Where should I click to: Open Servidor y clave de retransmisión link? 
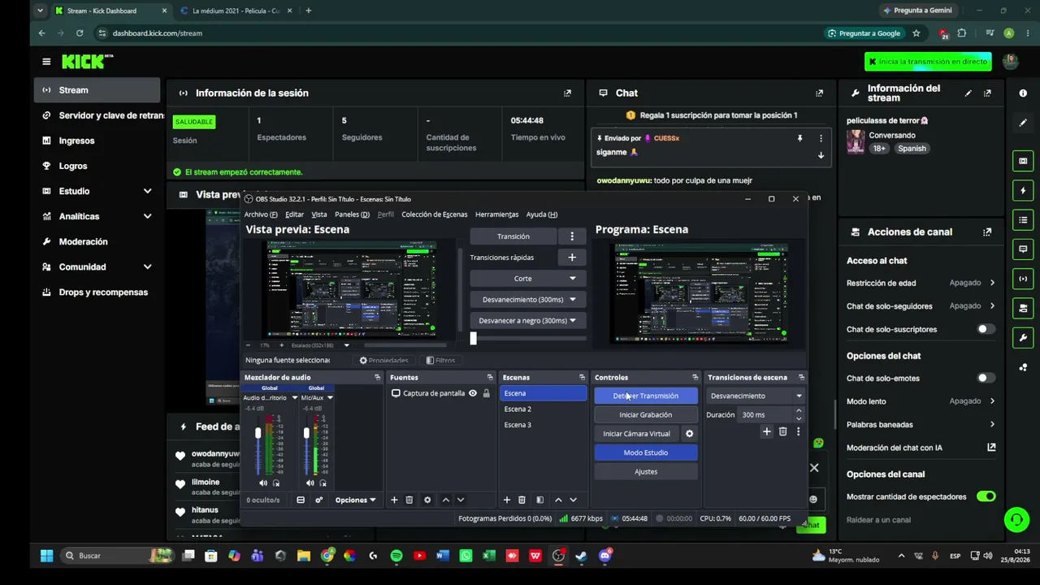coord(97,115)
